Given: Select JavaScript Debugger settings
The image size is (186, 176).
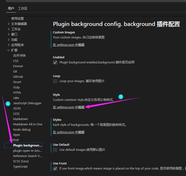Looking at the screenshot, I should coord(27,103).
